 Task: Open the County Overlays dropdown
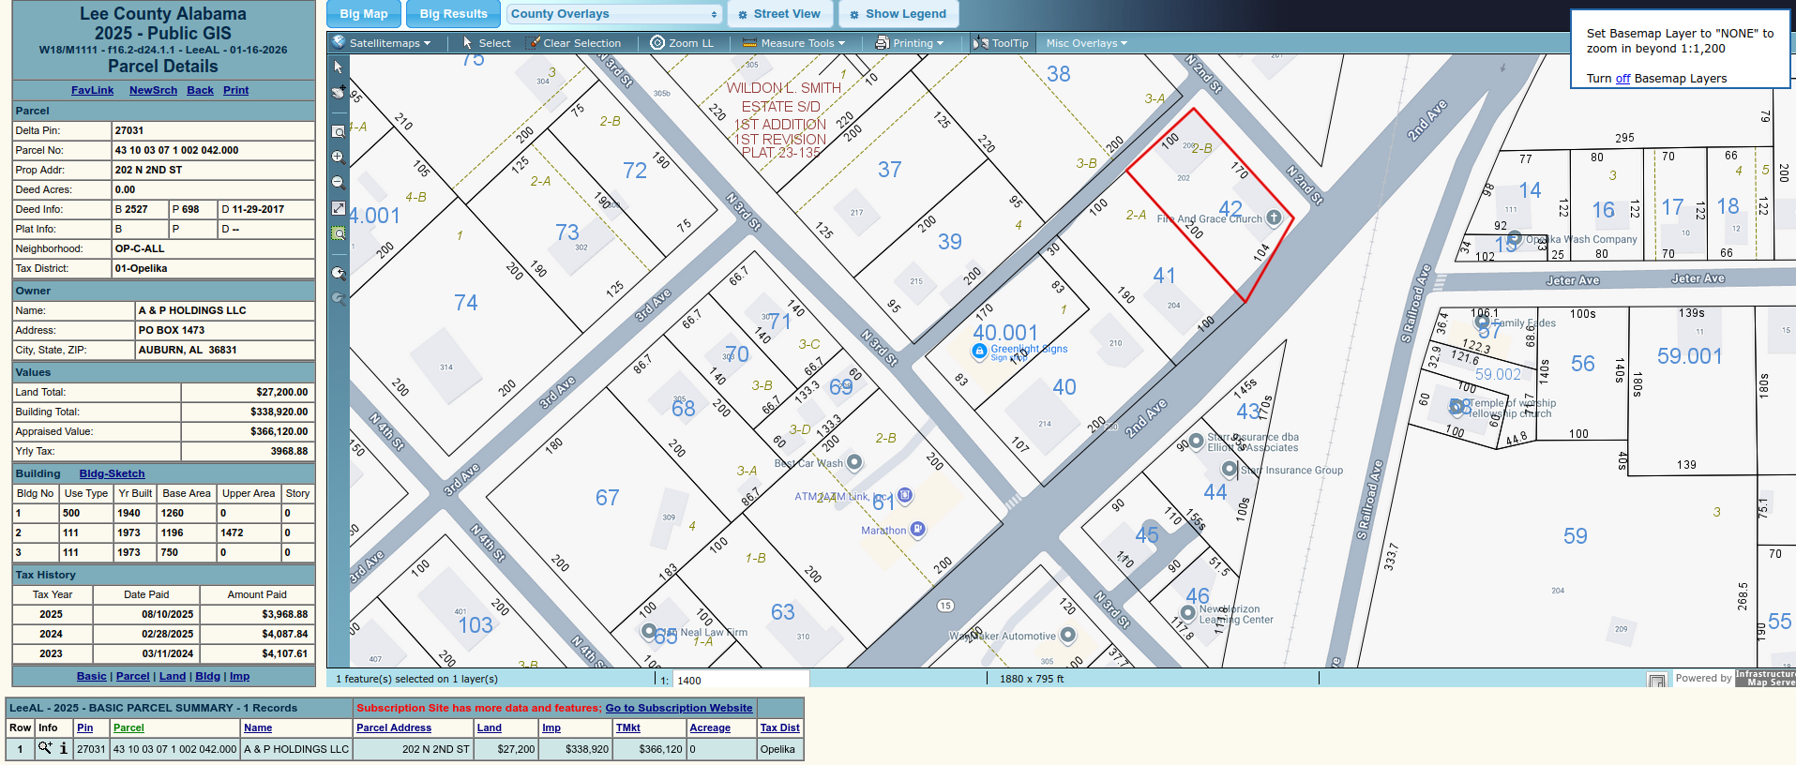(x=614, y=14)
